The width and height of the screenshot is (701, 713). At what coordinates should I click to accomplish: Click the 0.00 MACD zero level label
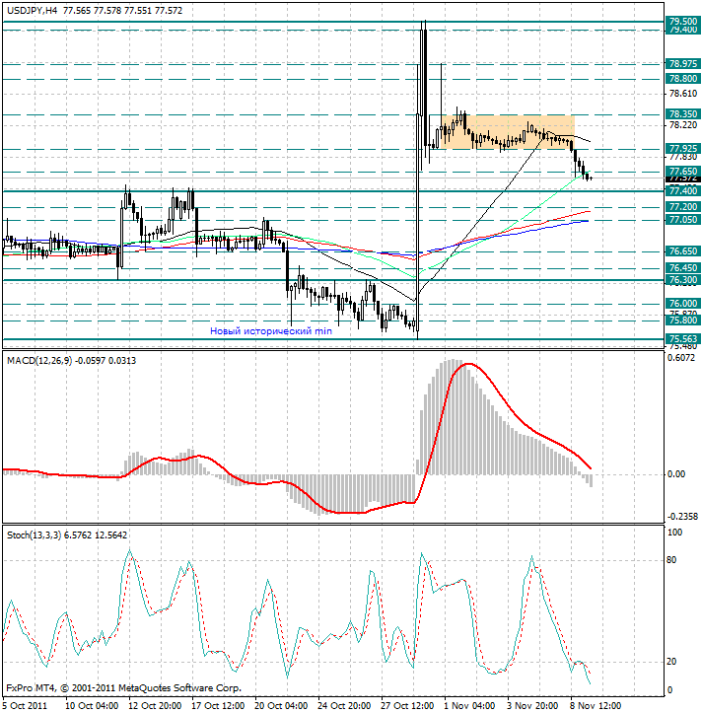pyautogui.click(x=676, y=474)
